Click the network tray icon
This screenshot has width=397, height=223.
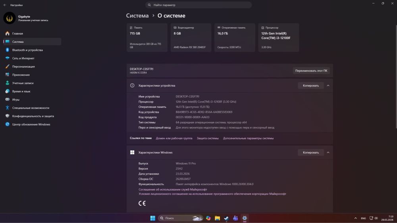371,218
